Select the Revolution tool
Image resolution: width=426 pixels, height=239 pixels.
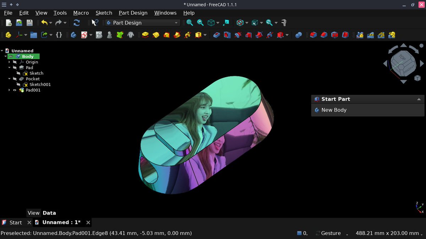click(155, 35)
